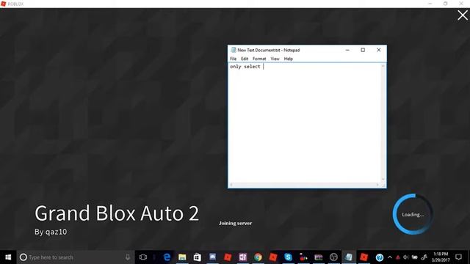The width and height of the screenshot is (470, 264).
Task: Open Task View on the taskbar
Action: [x=143, y=257]
